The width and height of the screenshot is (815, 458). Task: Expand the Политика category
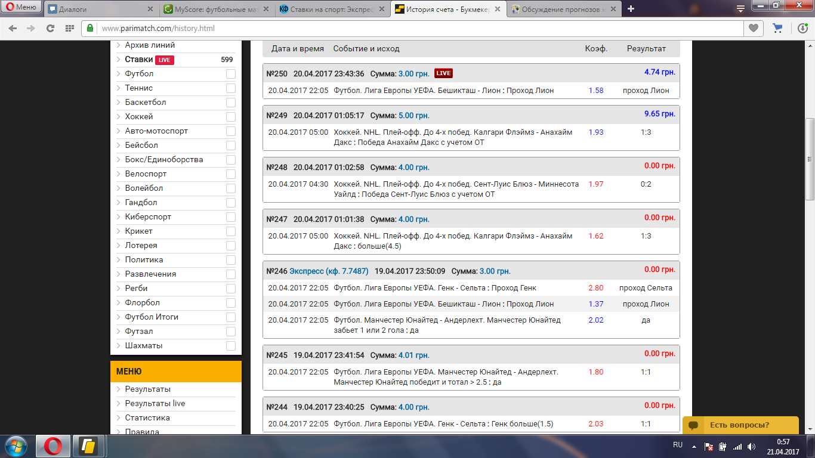pos(144,260)
